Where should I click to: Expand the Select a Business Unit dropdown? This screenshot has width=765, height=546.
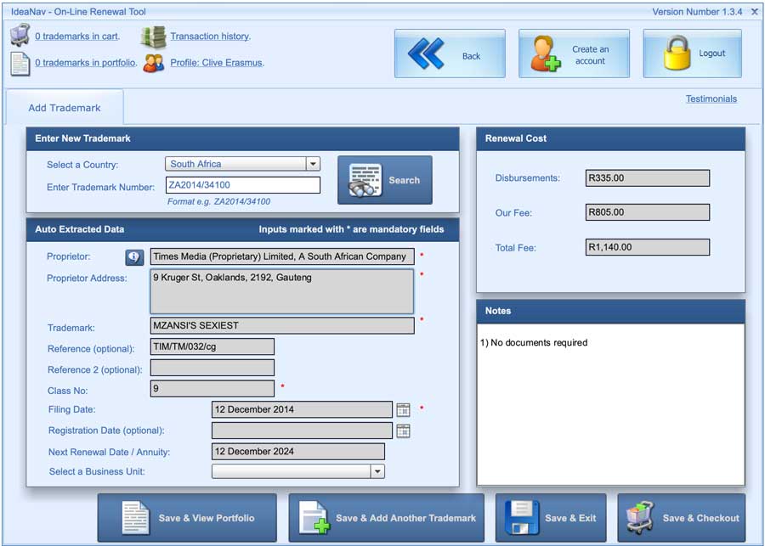click(377, 471)
